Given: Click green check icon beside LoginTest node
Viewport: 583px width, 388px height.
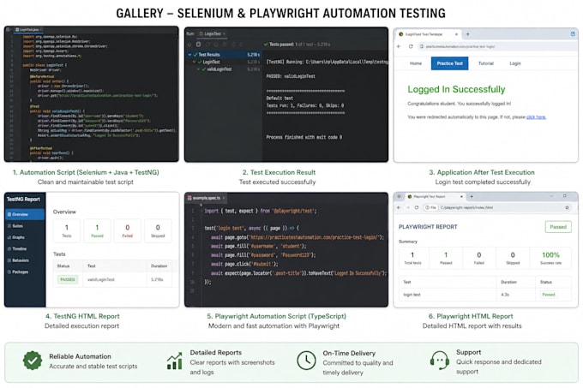Looking at the screenshot, I should 200,62.
